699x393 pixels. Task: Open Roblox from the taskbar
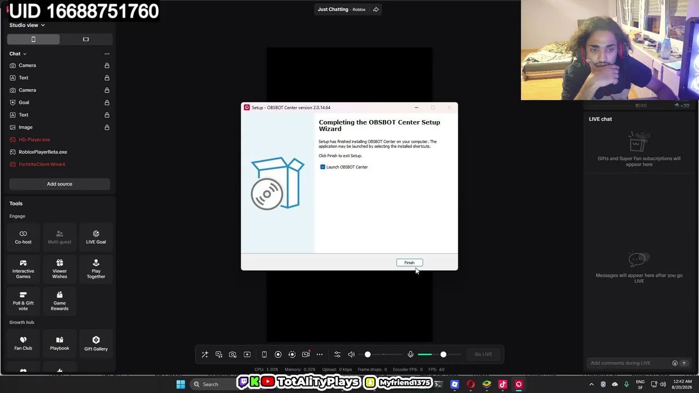coord(454,384)
